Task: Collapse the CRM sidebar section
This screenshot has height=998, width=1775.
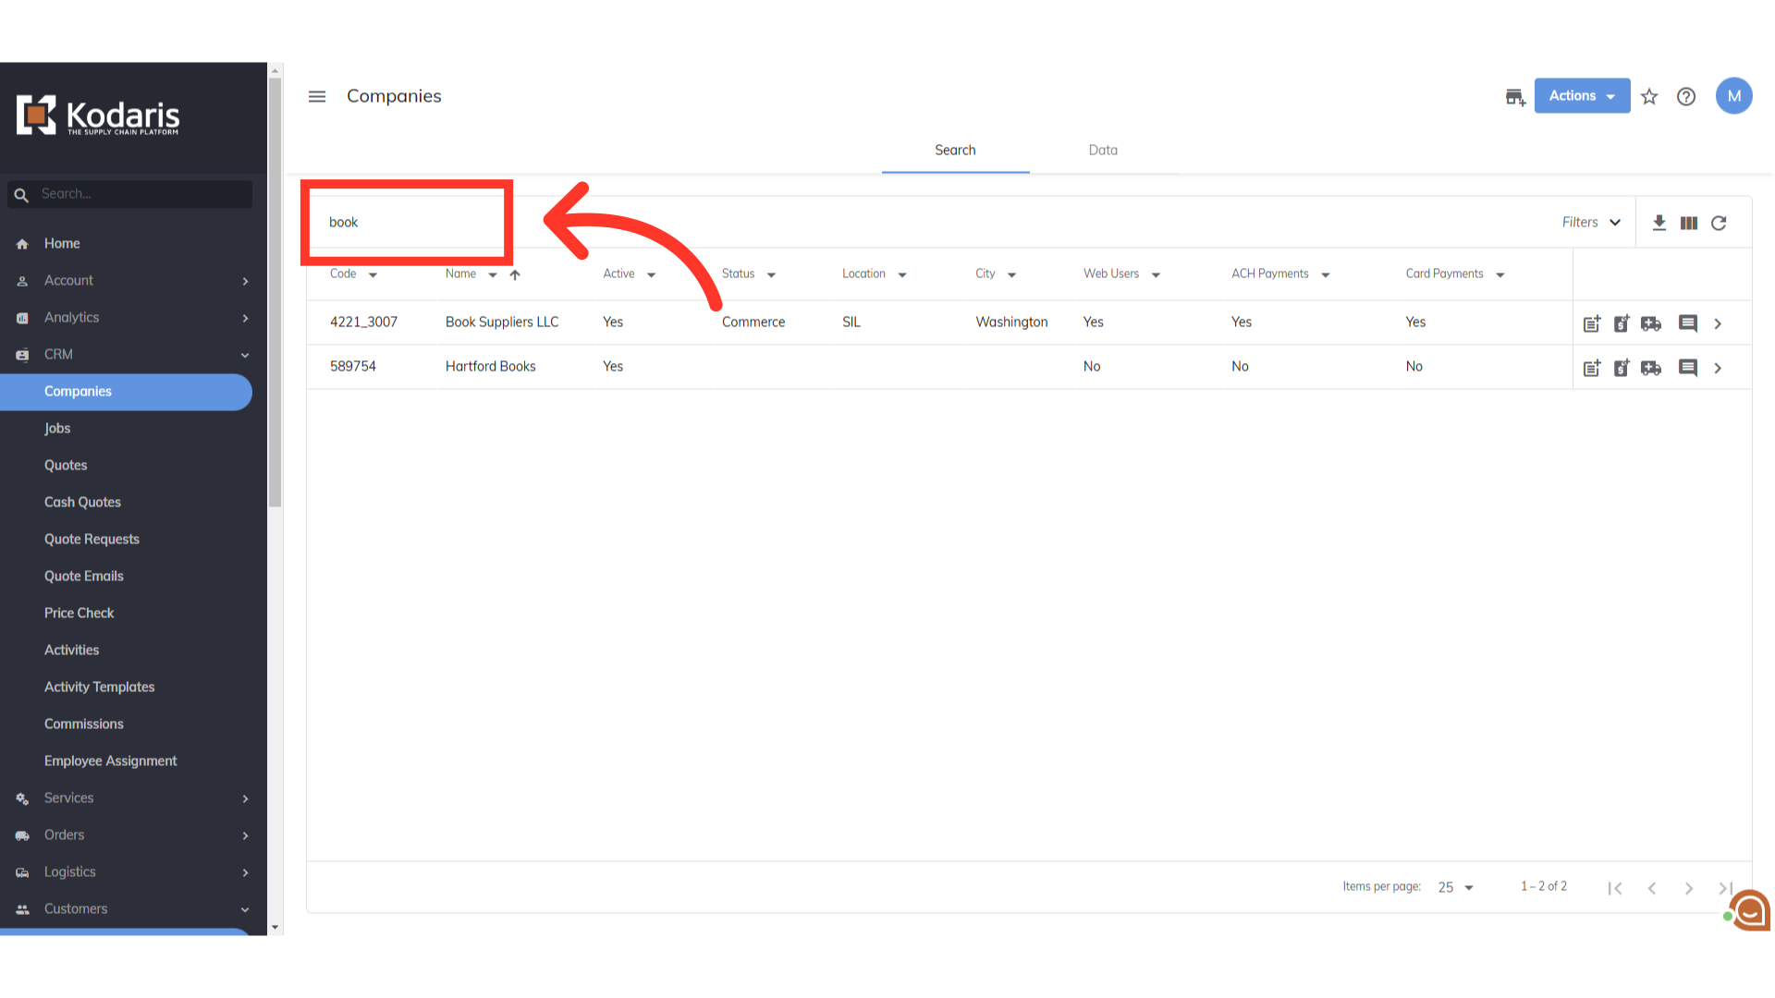Action: pos(245,355)
